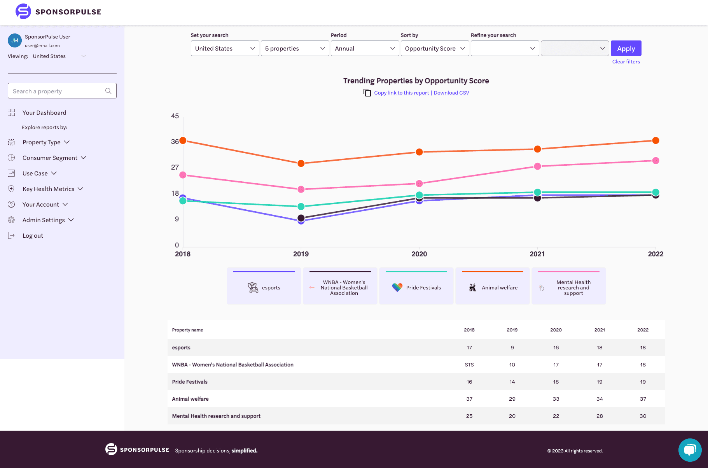Image resolution: width=708 pixels, height=468 pixels.
Task: Click the Your Dashboard grid icon
Action: 11,112
